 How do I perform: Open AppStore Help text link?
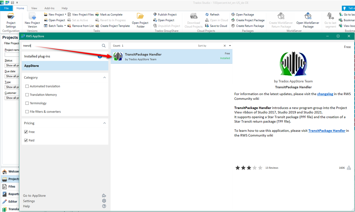(26, 206)
